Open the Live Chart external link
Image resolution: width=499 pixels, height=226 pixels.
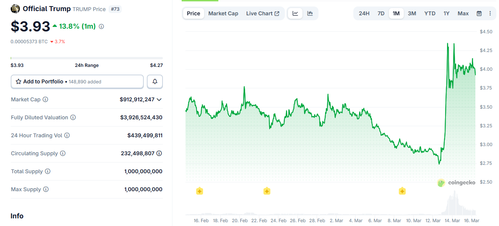coord(263,13)
